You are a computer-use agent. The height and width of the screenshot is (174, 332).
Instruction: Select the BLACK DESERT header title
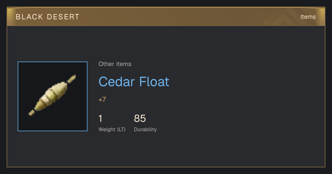pyautogui.click(x=48, y=17)
